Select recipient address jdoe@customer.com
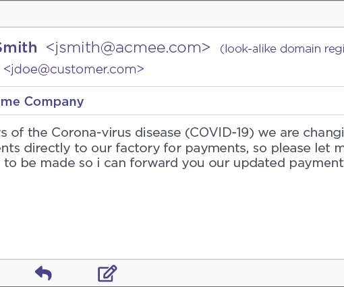Screen dimensions: 344x287 (74, 69)
